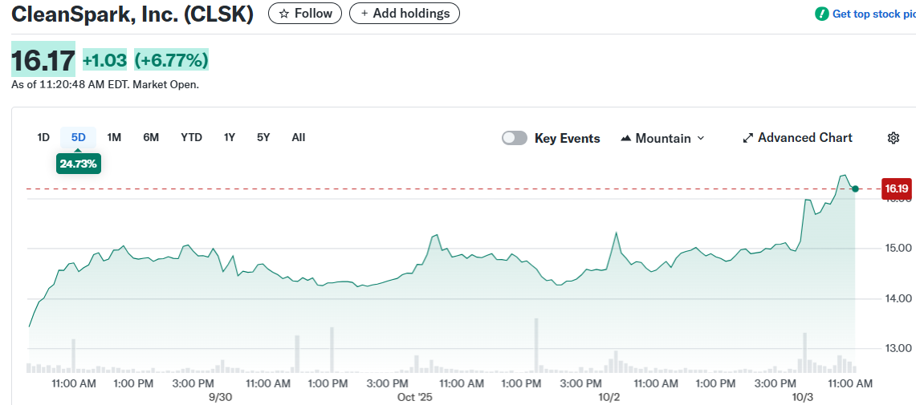
Task: Select the 1D time range tab
Action: tap(43, 137)
